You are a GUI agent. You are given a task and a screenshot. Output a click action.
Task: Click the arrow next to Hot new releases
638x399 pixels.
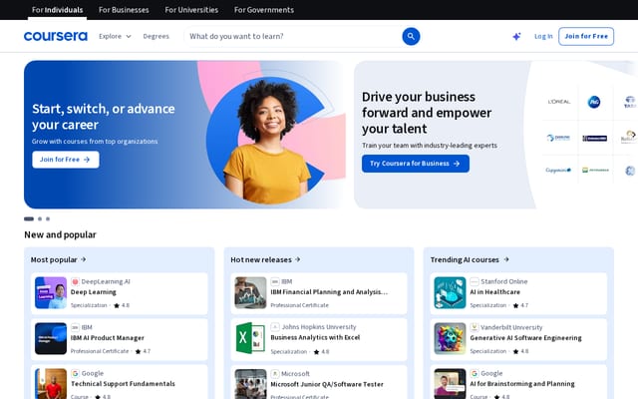click(x=298, y=259)
